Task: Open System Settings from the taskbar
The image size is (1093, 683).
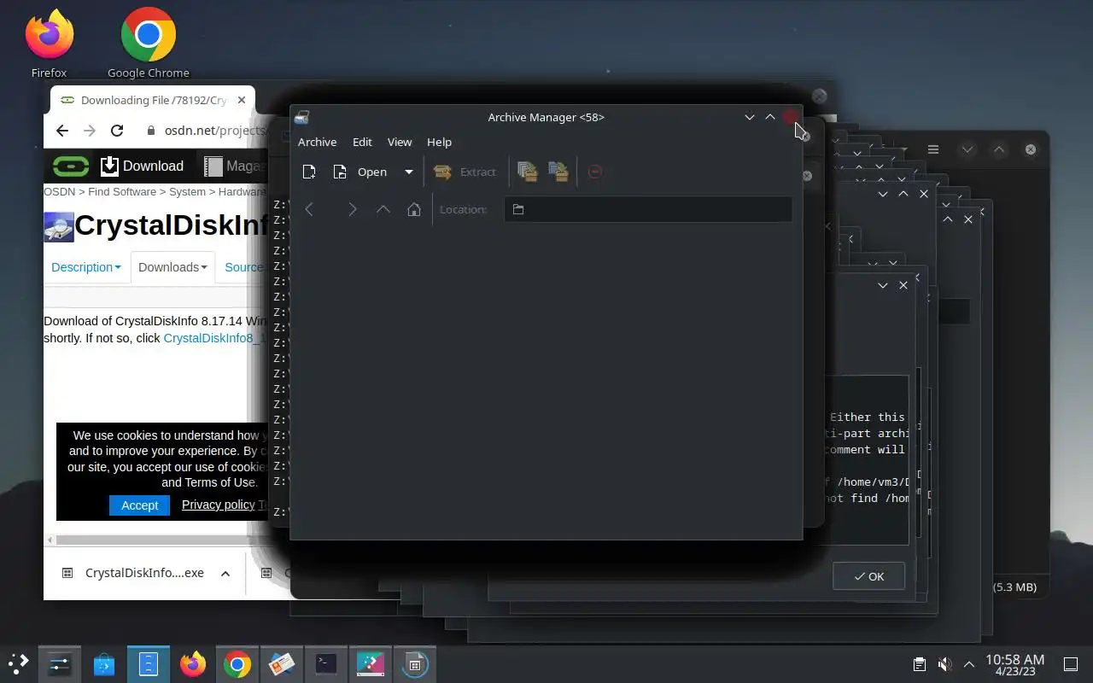Action: 60,664
